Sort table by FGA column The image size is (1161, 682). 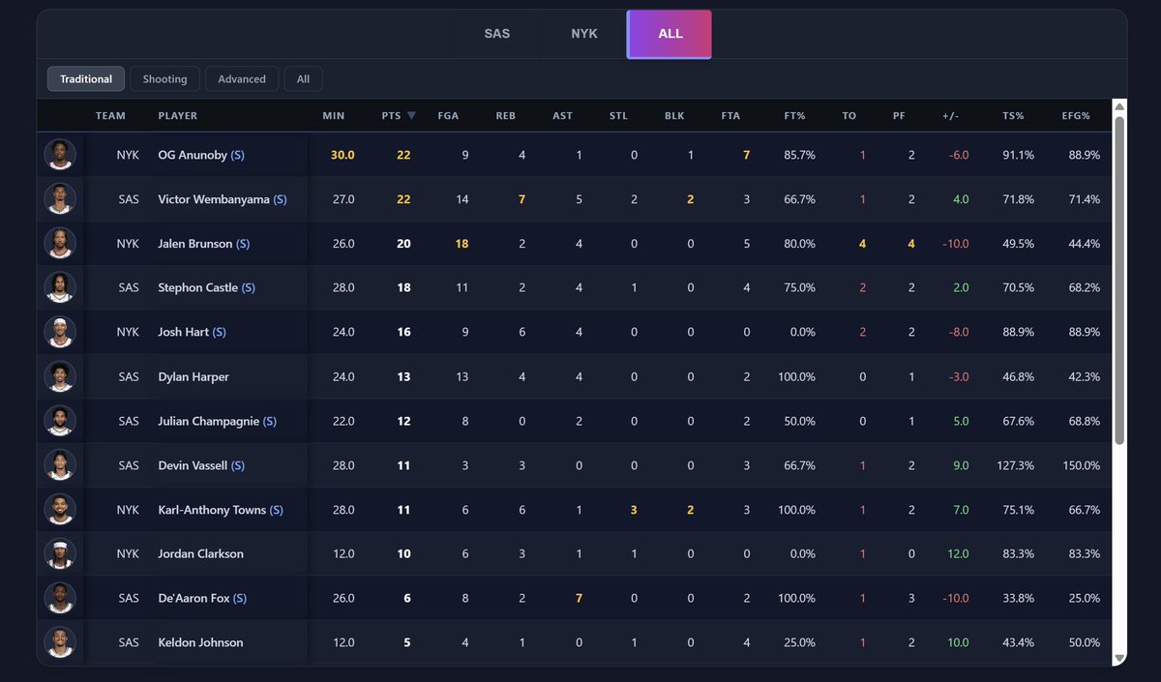[448, 116]
